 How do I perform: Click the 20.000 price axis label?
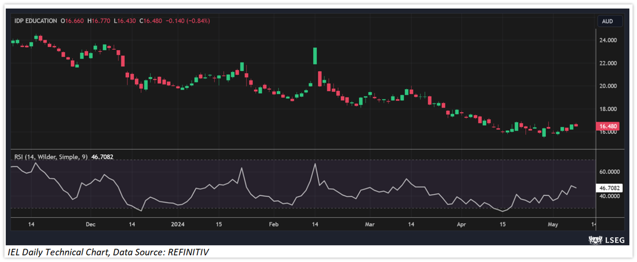[x=608, y=86]
